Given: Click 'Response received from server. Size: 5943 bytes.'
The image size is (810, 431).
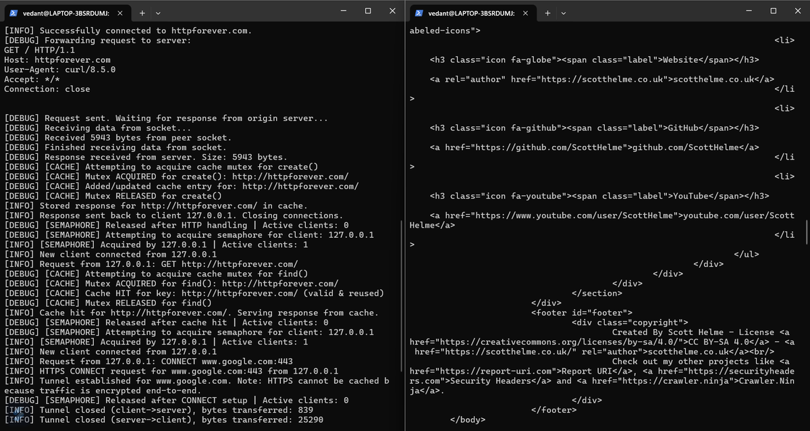Looking at the screenshot, I should tap(146, 157).
